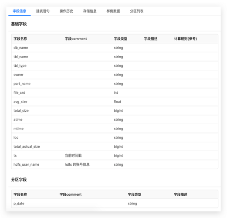Switch to the 字段信息 tab
227x218 pixels.
click(x=20, y=11)
